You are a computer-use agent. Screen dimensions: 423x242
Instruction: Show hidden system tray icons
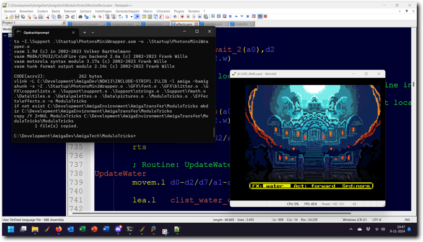(351, 230)
